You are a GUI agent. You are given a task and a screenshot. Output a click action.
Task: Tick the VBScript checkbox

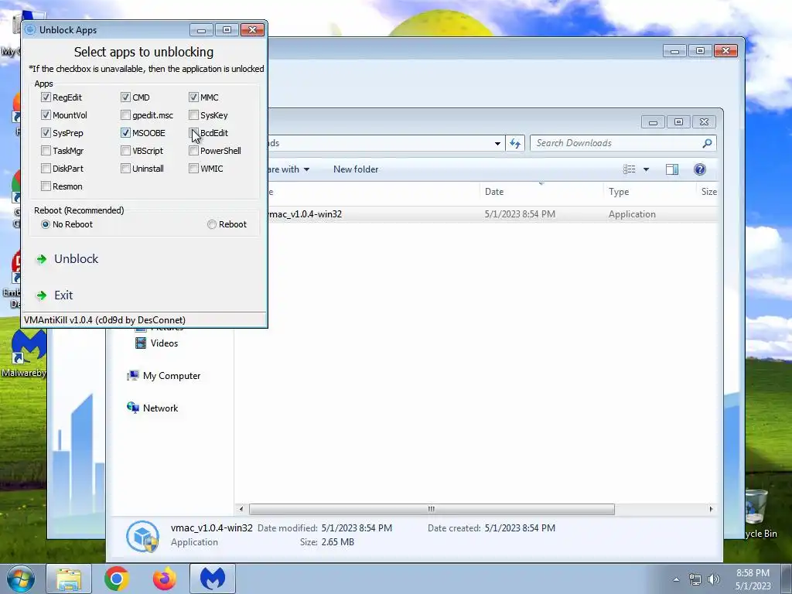(x=126, y=151)
